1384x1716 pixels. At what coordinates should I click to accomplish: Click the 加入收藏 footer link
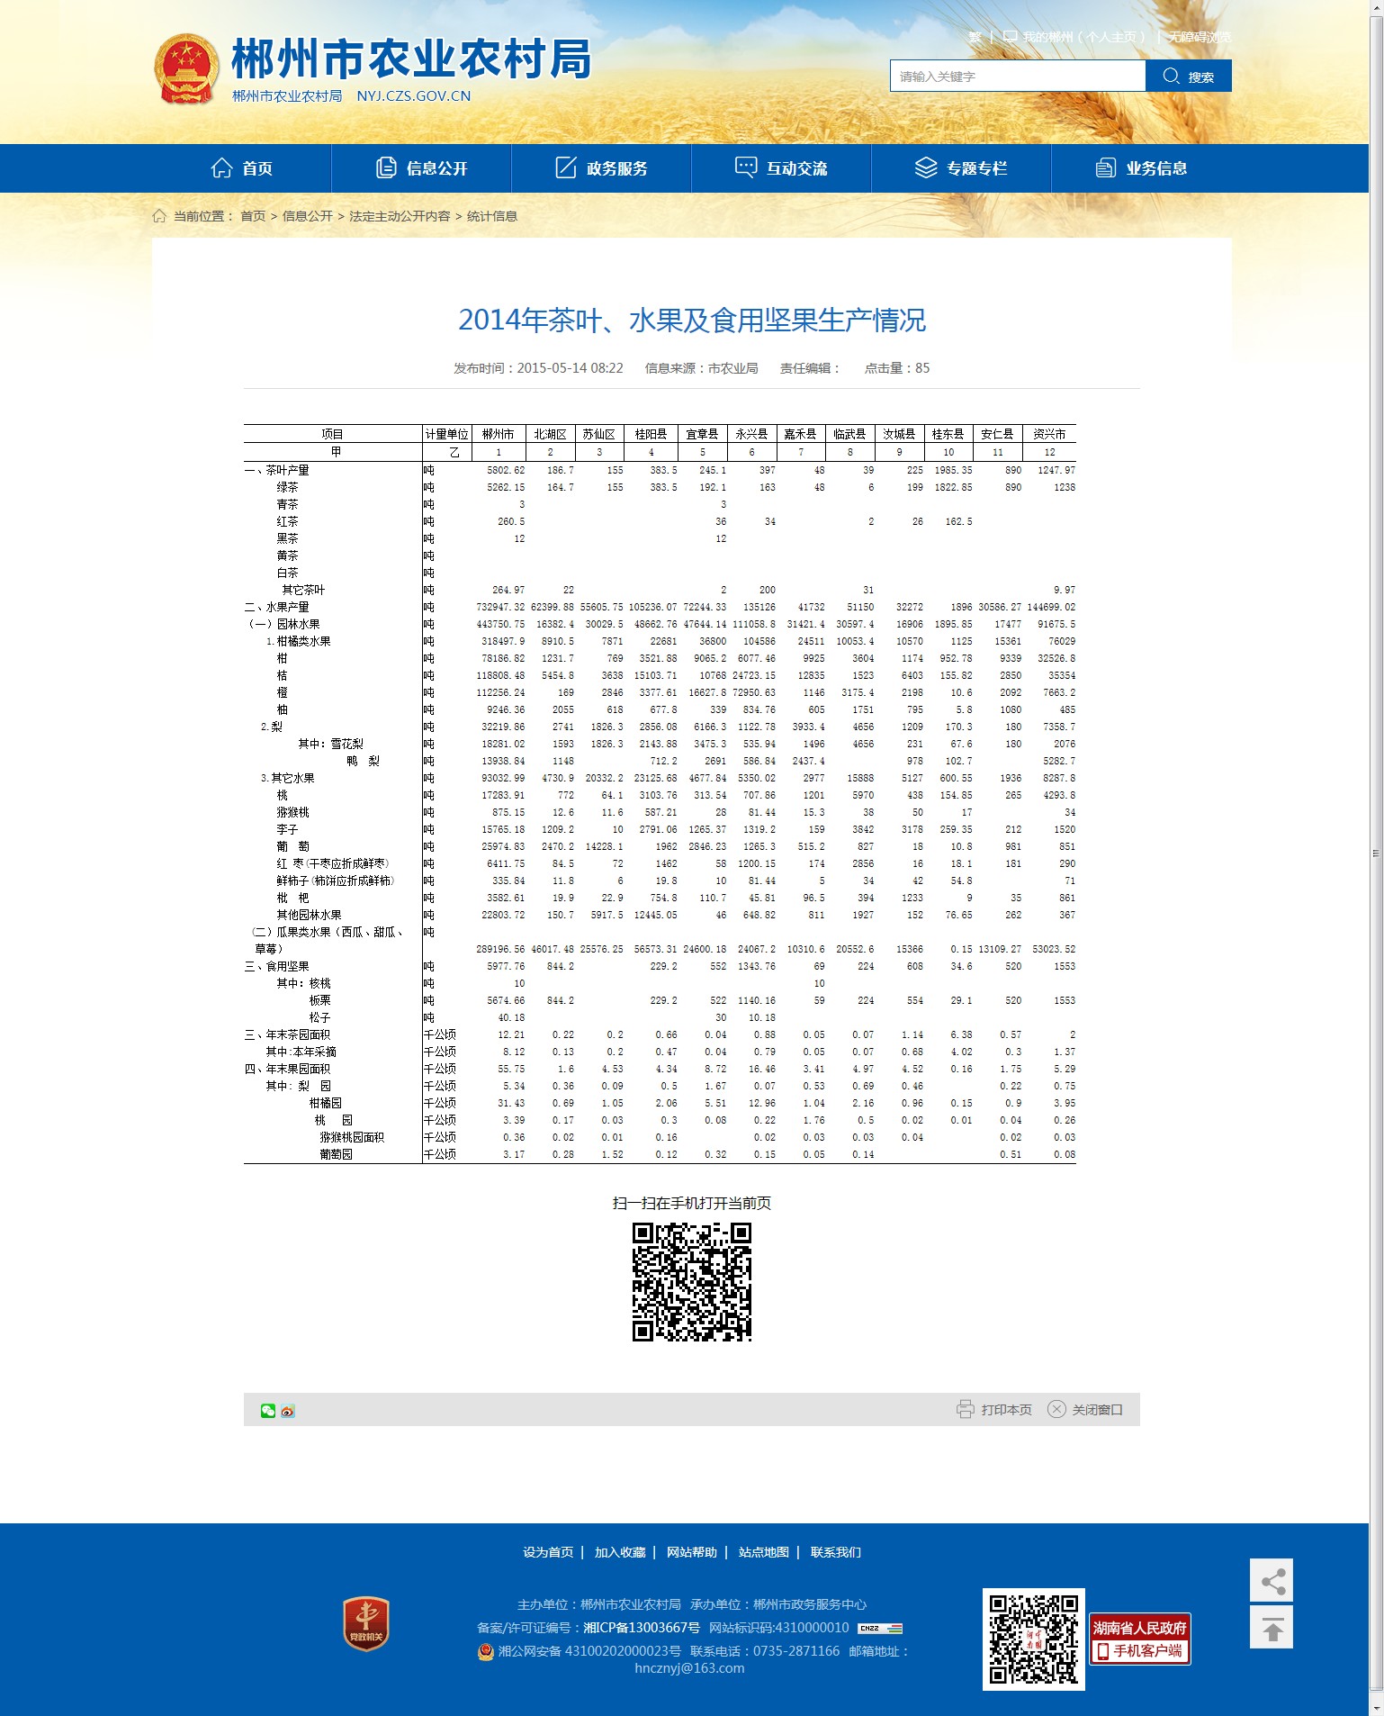[x=620, y=1552]
